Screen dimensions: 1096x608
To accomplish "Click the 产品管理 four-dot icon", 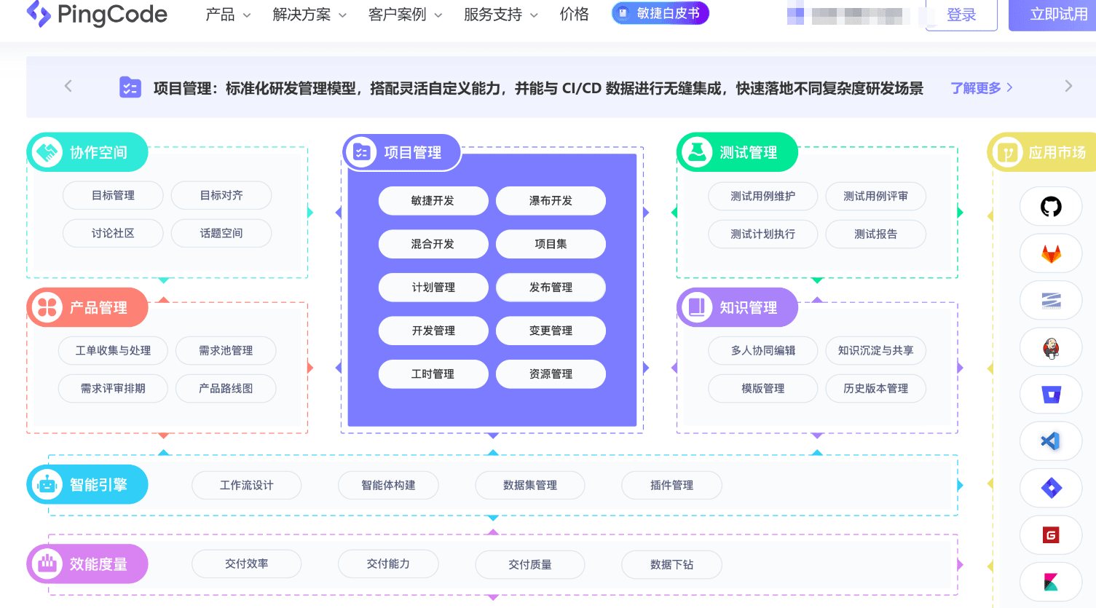I will 47,307.
